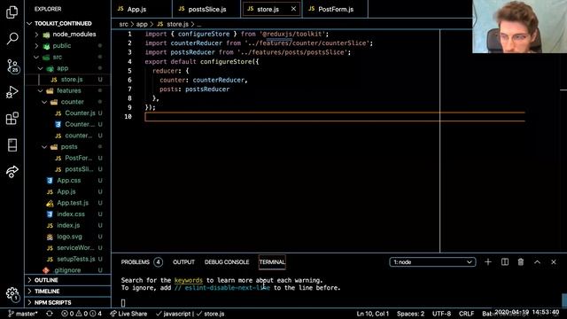Screen dimensions: 567x319
Task: Click 'app' in the breadcrumb path
Action: 142,24
